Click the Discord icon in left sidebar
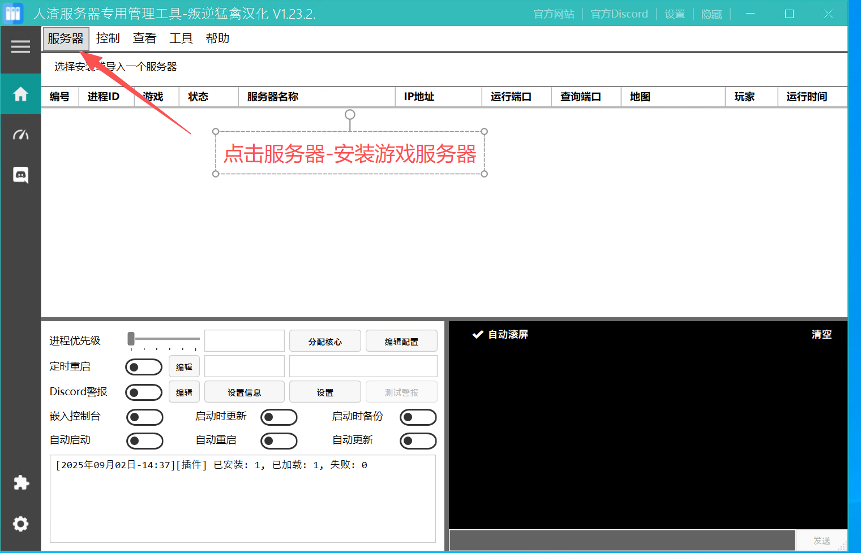Image resolution: width=861 pixels, height=553 pixels. click(x=20, y=175)
